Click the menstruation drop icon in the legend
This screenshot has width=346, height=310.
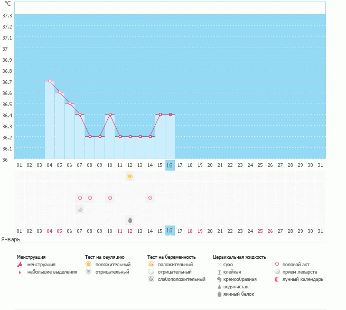pos(20,265)
